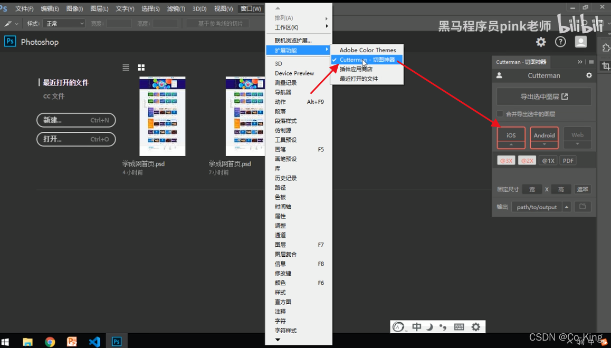Select the crop tool icon at right edge

pos(606,66)
